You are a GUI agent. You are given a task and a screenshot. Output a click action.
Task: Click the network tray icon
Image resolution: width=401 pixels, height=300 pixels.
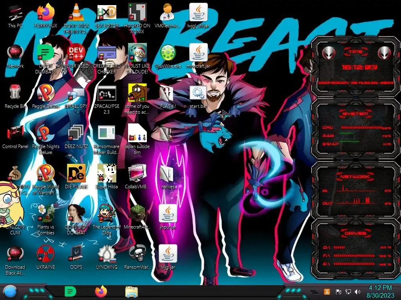pyautogui.click(x=348, y=291)
